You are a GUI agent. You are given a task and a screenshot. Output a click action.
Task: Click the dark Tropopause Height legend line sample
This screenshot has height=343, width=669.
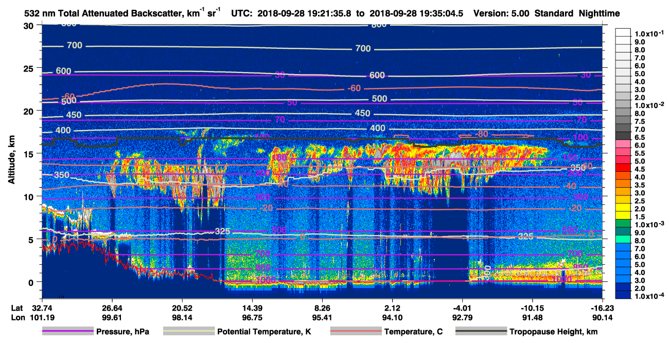[481, 332]
